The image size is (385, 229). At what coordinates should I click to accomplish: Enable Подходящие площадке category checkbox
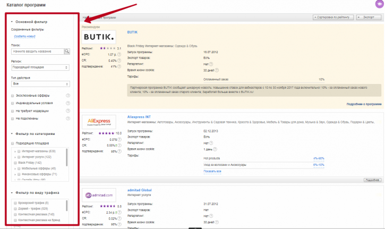point(13,143)
